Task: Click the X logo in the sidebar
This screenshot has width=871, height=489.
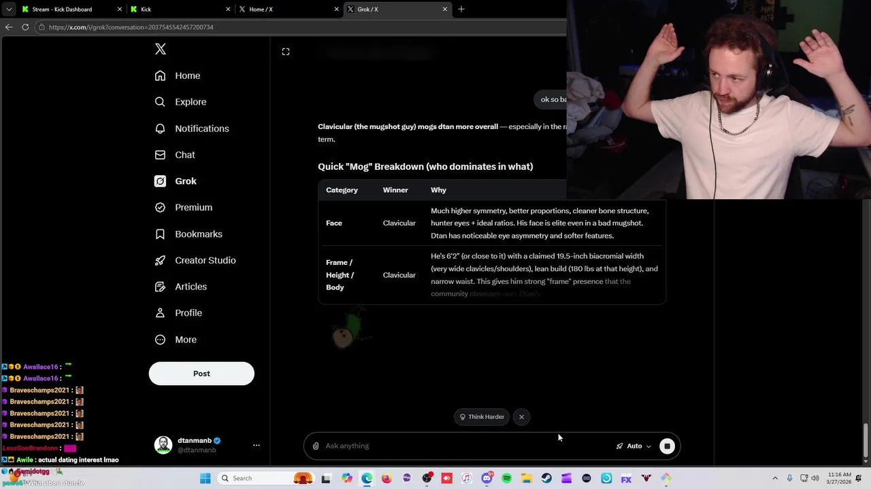Action: (x=161, y=49)
